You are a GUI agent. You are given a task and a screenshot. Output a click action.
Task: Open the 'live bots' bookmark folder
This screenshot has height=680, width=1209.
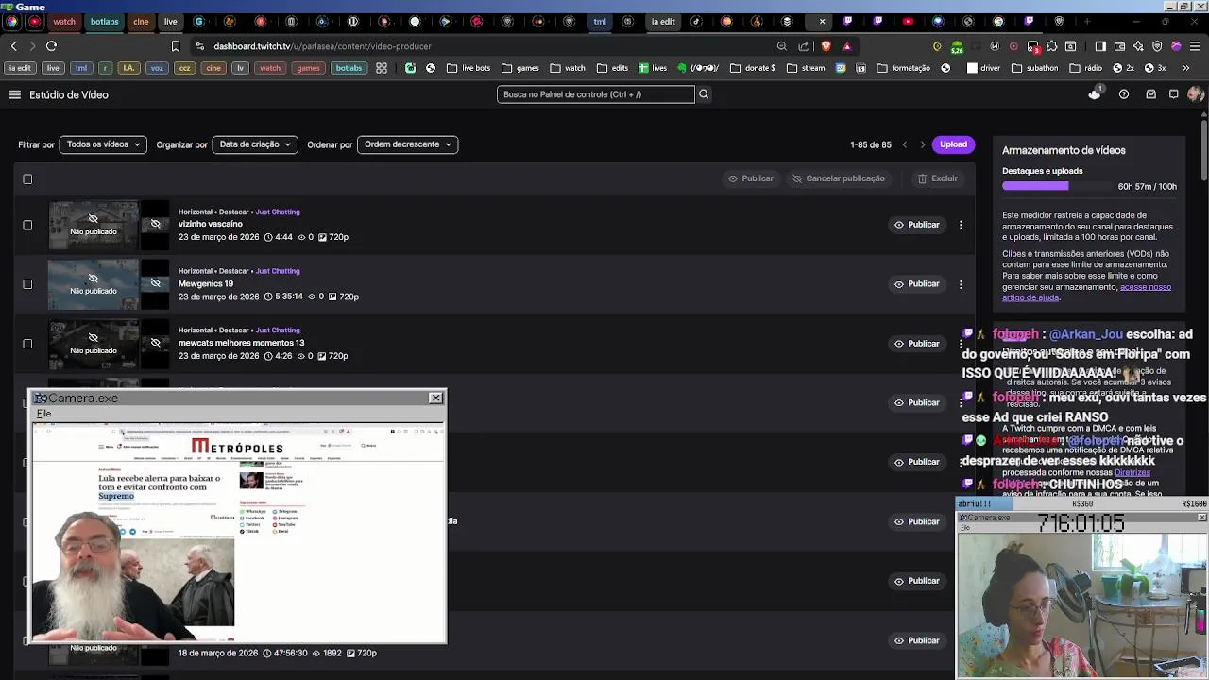coord(468,68)
